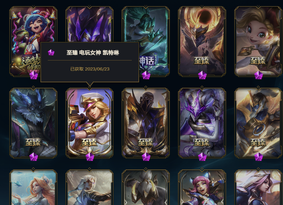283x205 pixels.
Task: Select the purple crystal skin card
Action: tap(89, 24)
